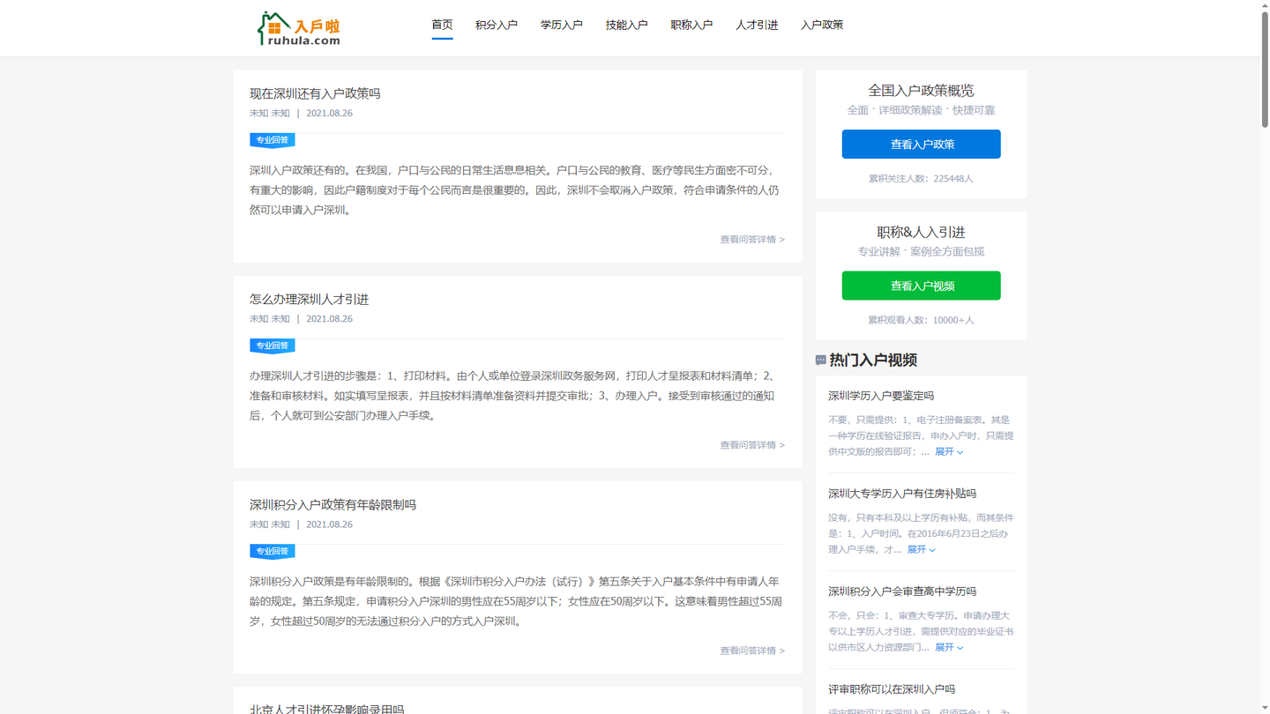Open article 现在深圳还有入户政策吗

click(x=315, y=93)
